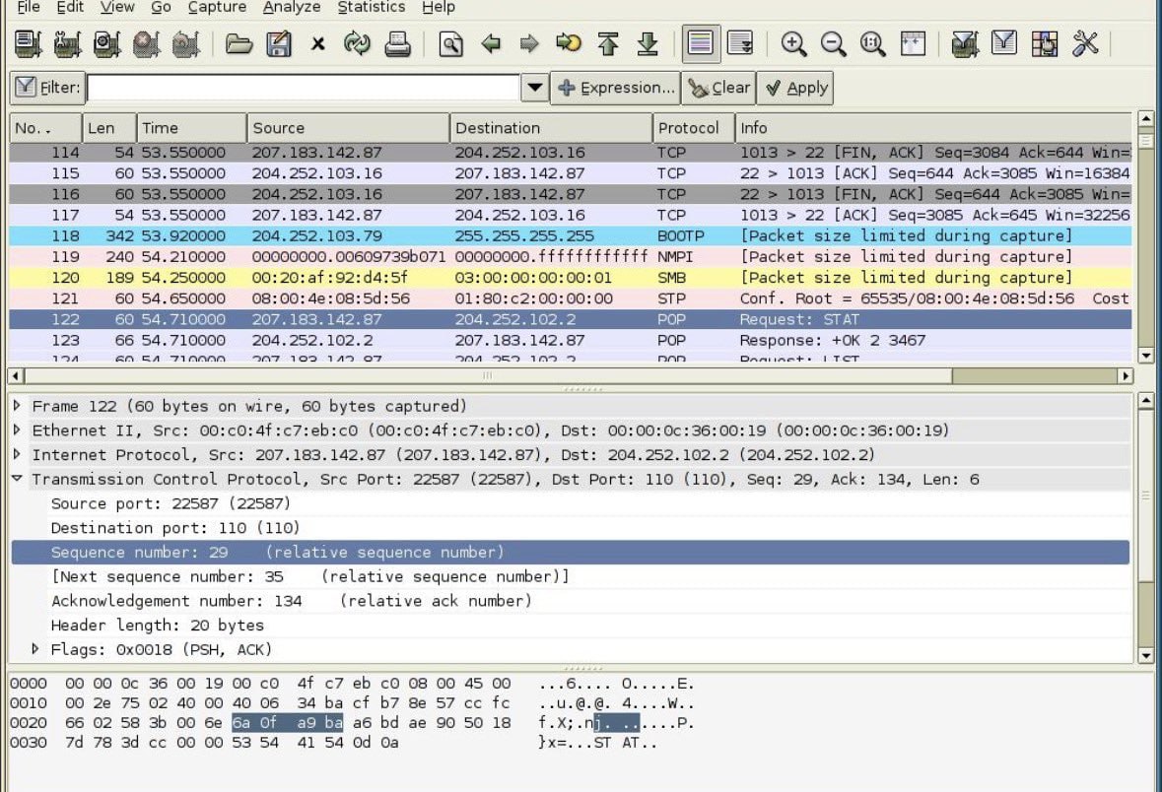Open a capture file folder icon

pos(239,43)
